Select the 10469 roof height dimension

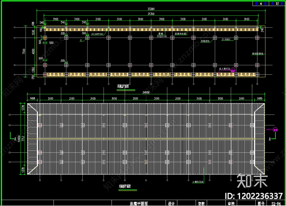tap(19, 139)
